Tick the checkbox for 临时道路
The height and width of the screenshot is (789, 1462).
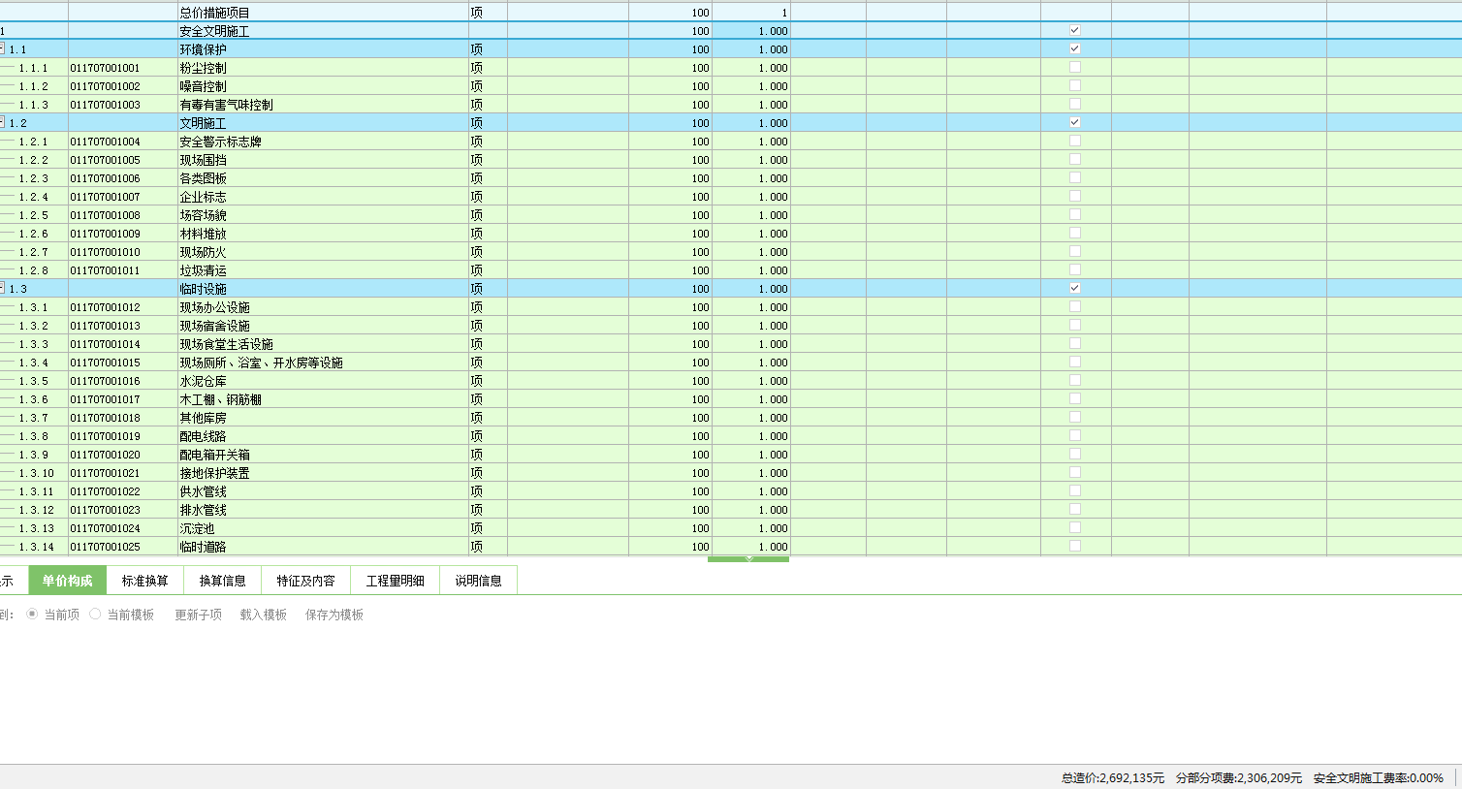pos(1075,546)
